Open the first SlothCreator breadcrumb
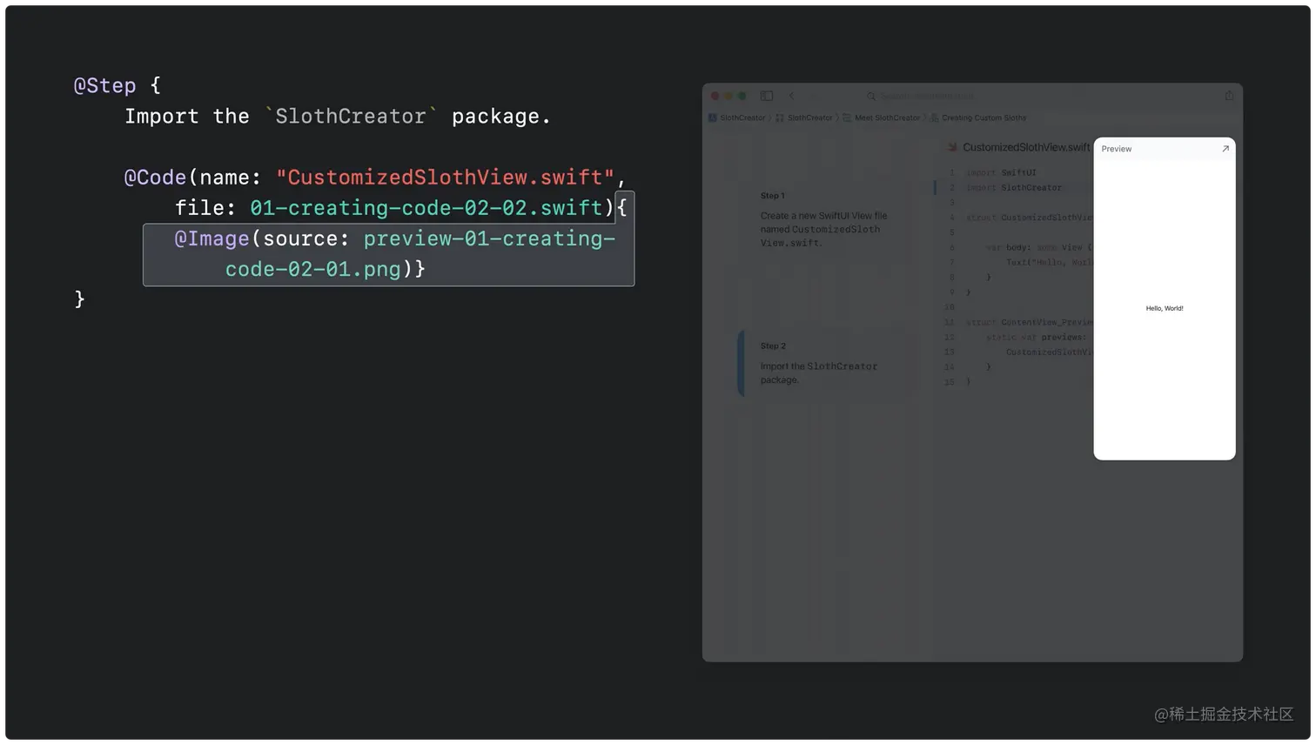Screen dimensions: 1316x745 pyautogui.click(x=742, y=117)
